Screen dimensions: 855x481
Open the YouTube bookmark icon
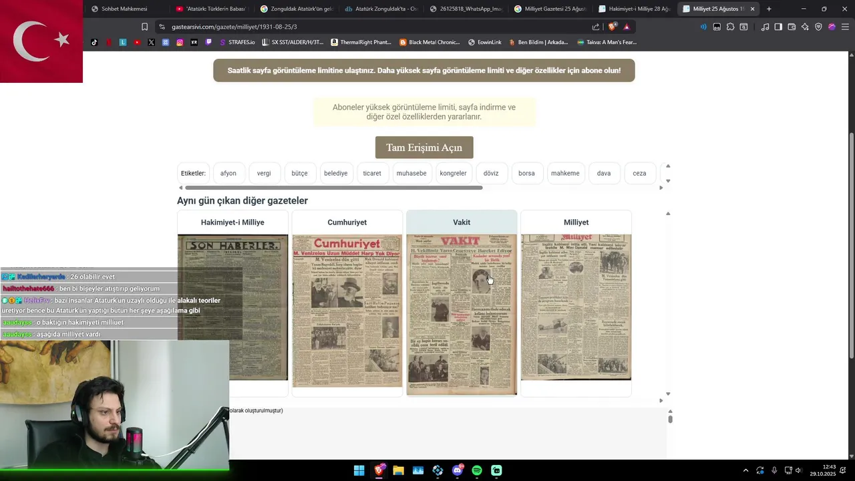pos(137,42)
